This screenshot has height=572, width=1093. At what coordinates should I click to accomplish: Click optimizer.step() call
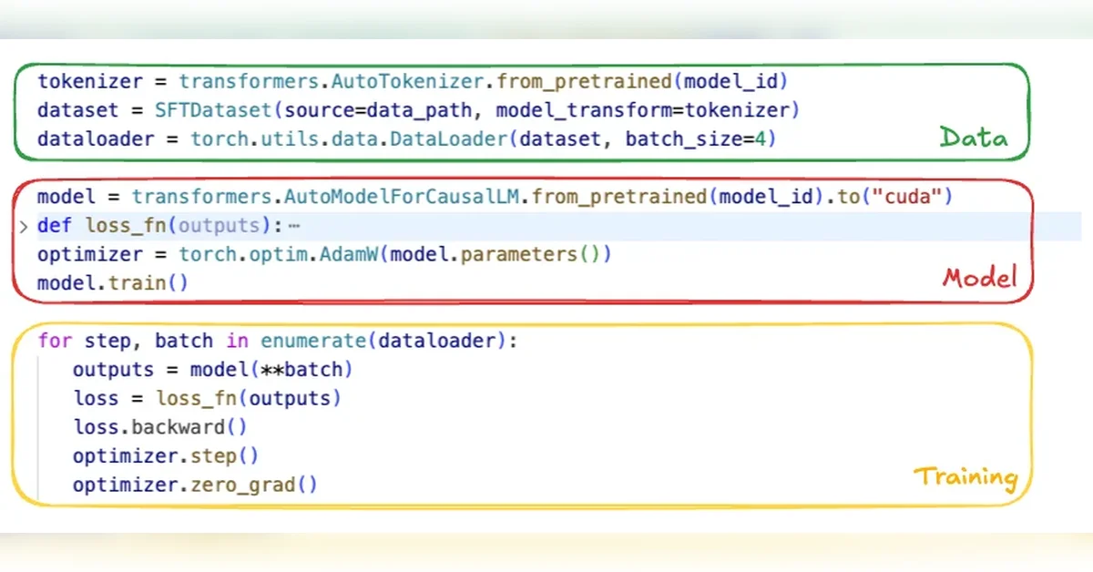pyautogui.click(x=166, y=455)
